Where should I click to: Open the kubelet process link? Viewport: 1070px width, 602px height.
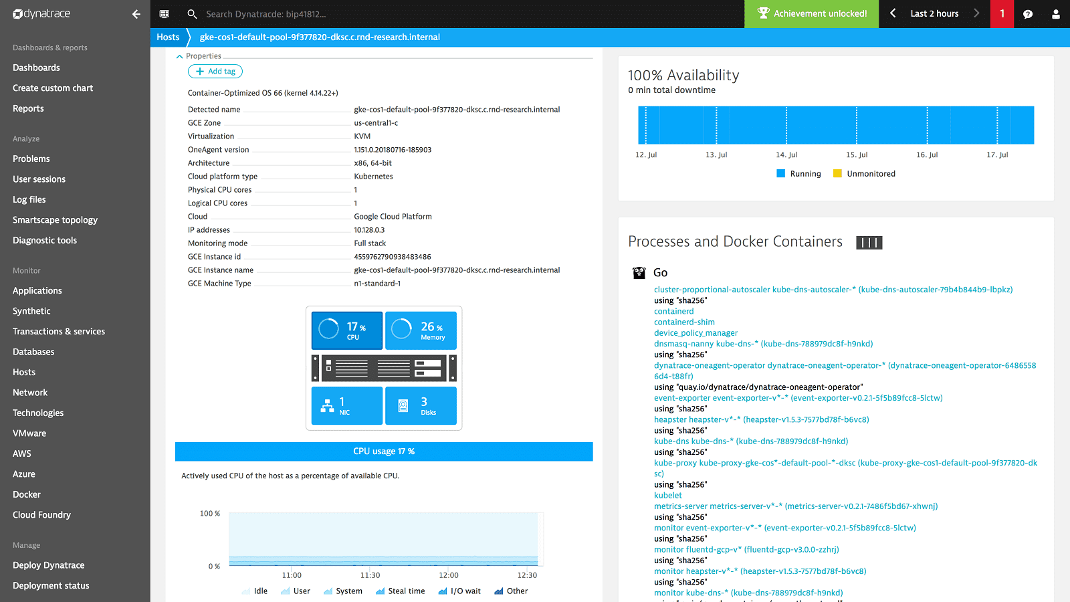click(x=668, y=496)
